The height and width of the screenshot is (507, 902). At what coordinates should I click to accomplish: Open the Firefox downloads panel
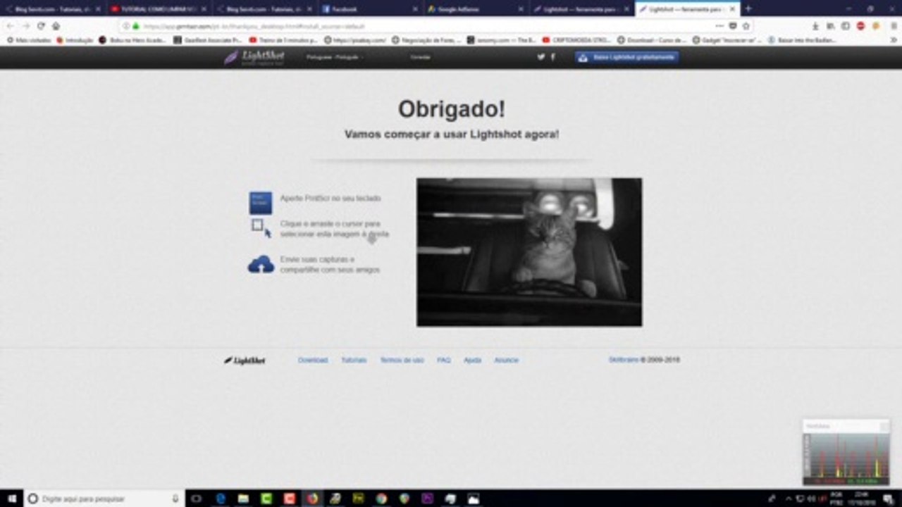pyautogui.click(x=815, y=26)
